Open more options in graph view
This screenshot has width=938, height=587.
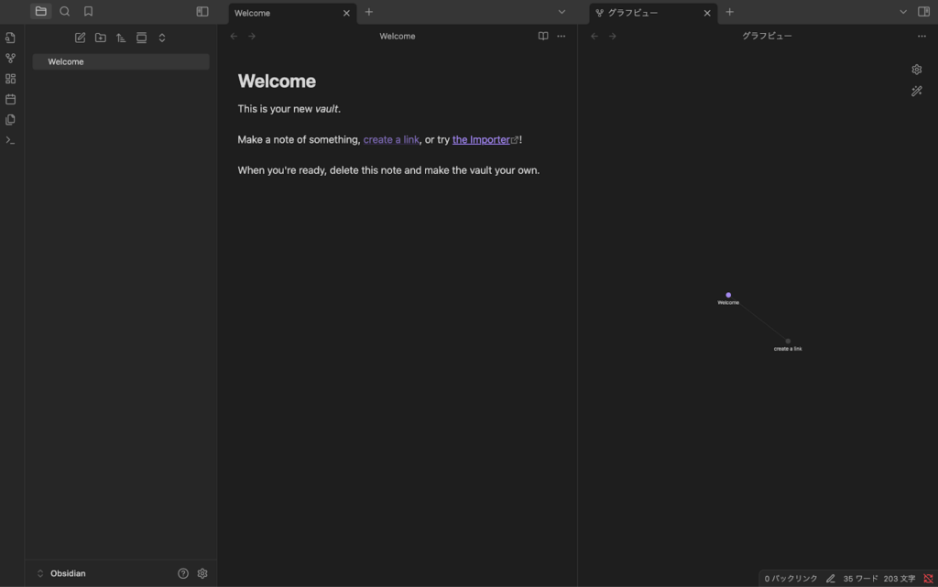pos(922,36)
